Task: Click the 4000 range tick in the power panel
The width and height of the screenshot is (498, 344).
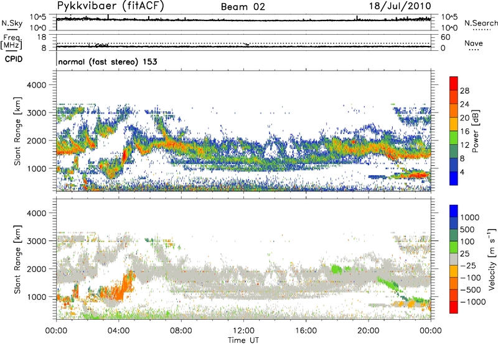Action: tap(36, 85)
